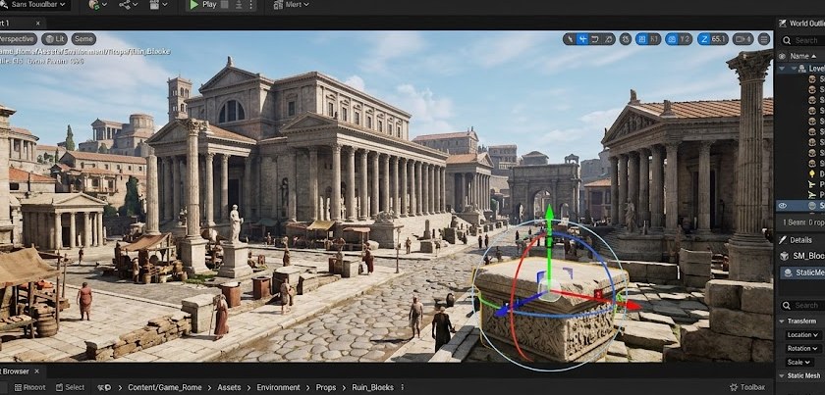Open the Content/Game_Rome breadcrumb
Viewport: 825px width, 395px height.
click(x=165, y=387)
